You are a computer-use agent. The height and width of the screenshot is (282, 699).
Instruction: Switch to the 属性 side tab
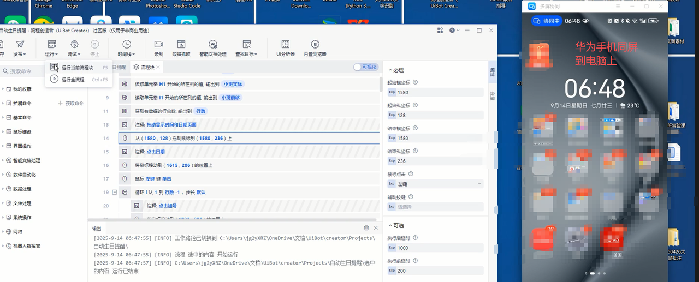pyautogui.click(x=492, y=71)
